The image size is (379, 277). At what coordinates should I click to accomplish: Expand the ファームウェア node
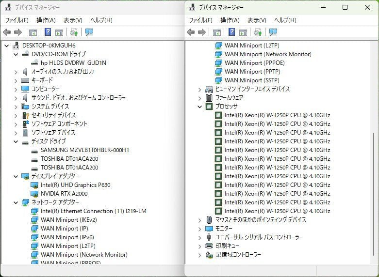199,98
